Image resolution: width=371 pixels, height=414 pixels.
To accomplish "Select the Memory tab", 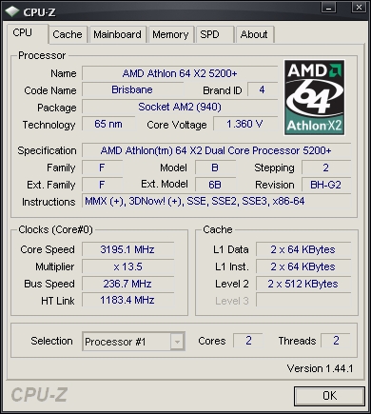I will click(x=170, y=34).
